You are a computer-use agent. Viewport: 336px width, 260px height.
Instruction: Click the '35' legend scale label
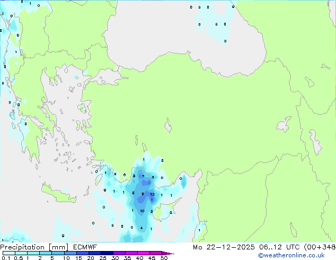click(127, 258)
